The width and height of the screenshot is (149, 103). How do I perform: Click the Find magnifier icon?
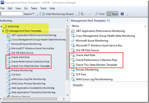[97, 14]
